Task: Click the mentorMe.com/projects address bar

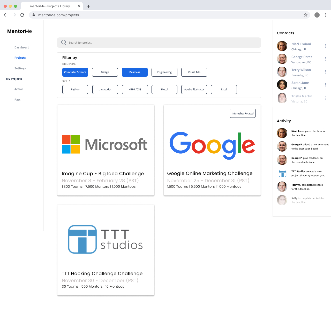Action: (x=169, y=15)
